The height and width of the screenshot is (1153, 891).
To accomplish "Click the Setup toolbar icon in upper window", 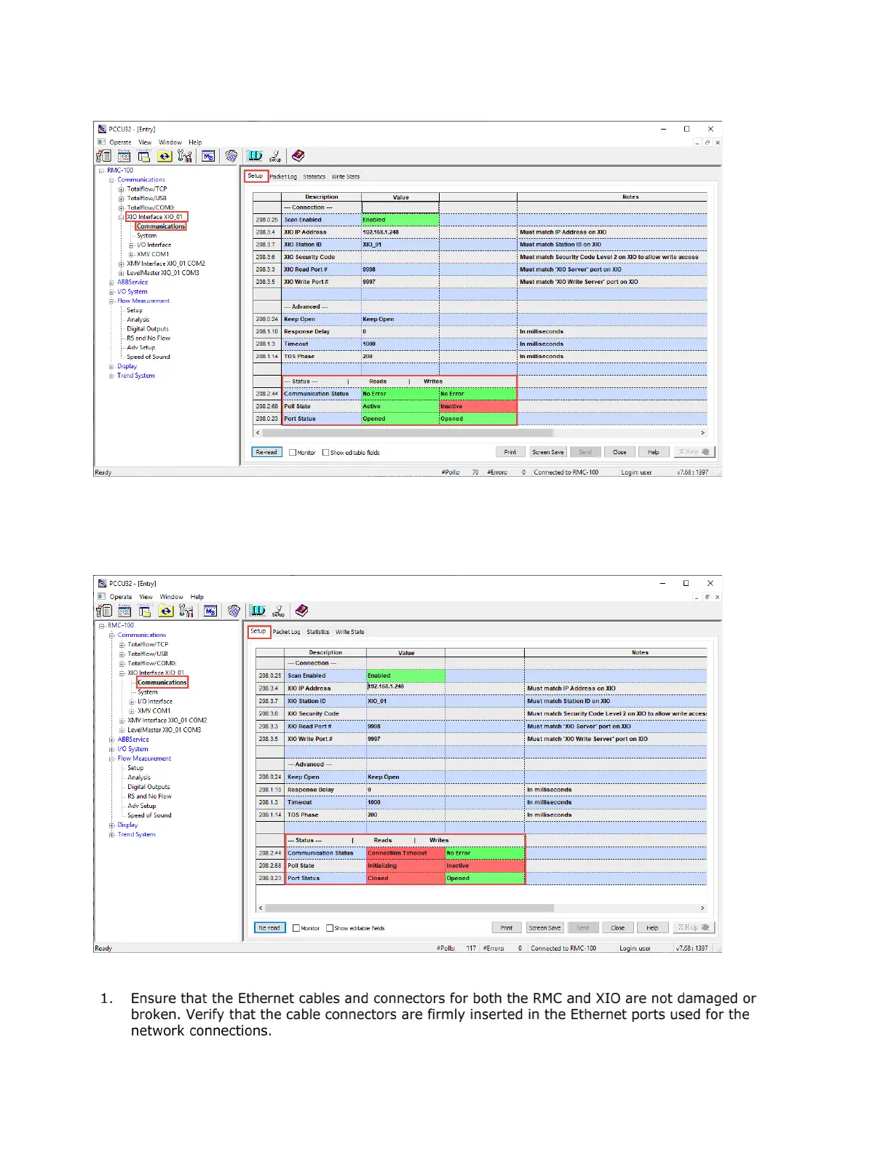I will (275, 156).
